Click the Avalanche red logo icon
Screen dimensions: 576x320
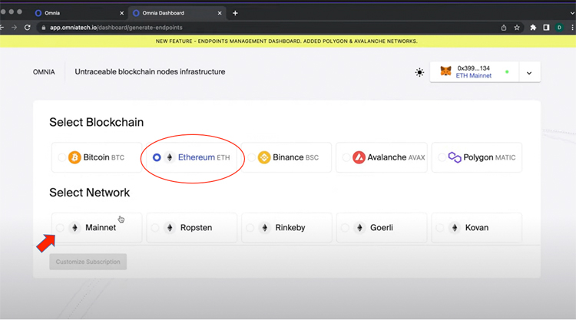359,157
